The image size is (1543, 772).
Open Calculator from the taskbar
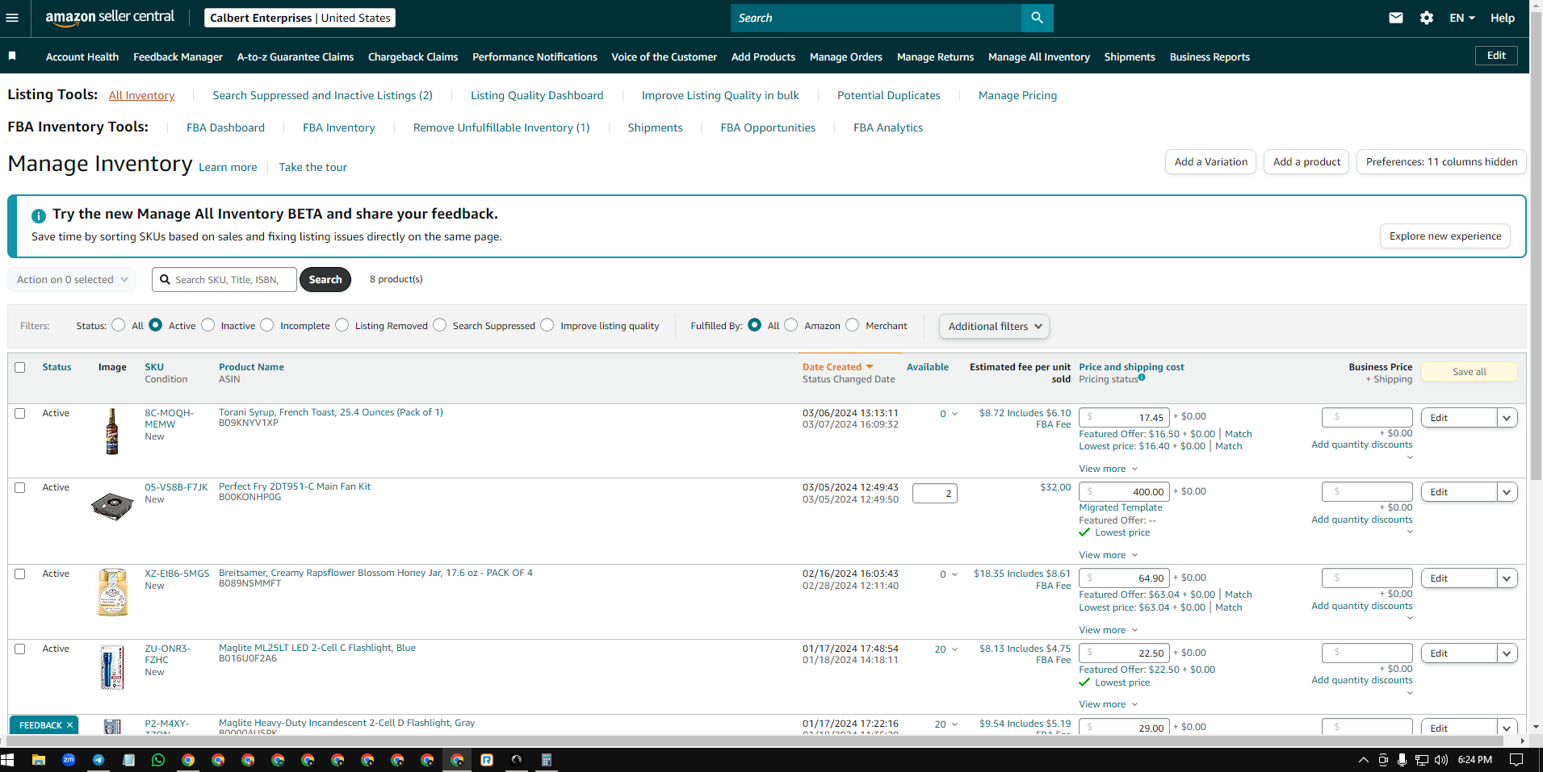point(547,760)
